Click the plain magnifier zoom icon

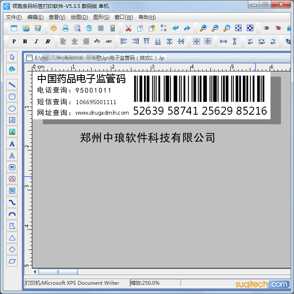coord(227,28)
